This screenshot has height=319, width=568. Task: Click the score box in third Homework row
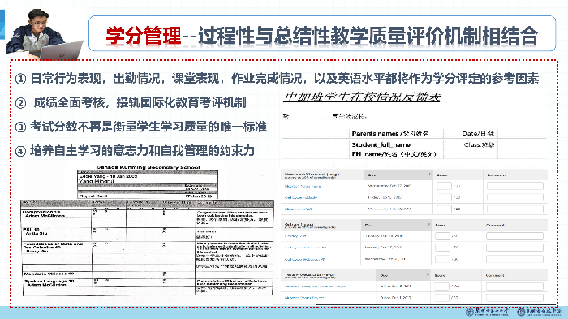[444, 209]
